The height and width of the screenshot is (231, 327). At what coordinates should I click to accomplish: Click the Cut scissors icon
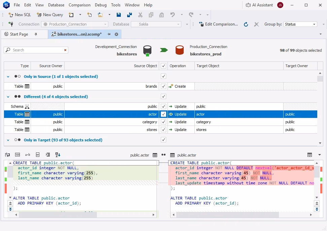(x=140, y=15)
